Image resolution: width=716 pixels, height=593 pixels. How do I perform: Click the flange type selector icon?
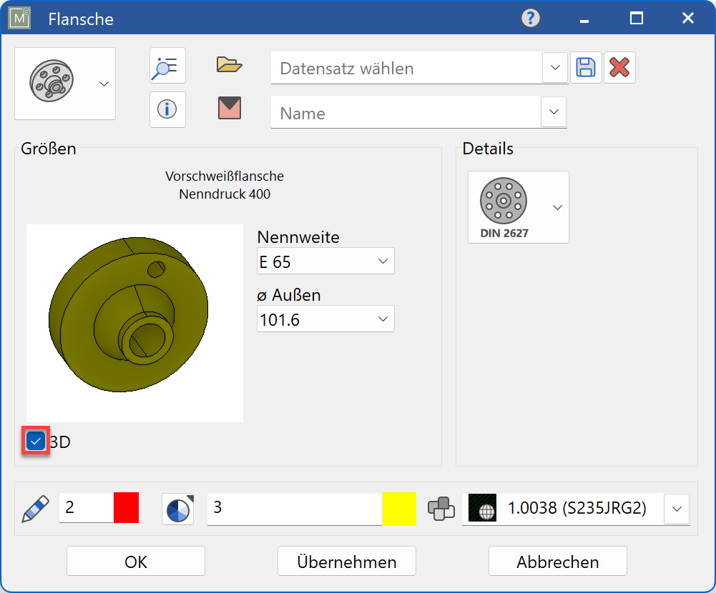(x=53, y=84)
